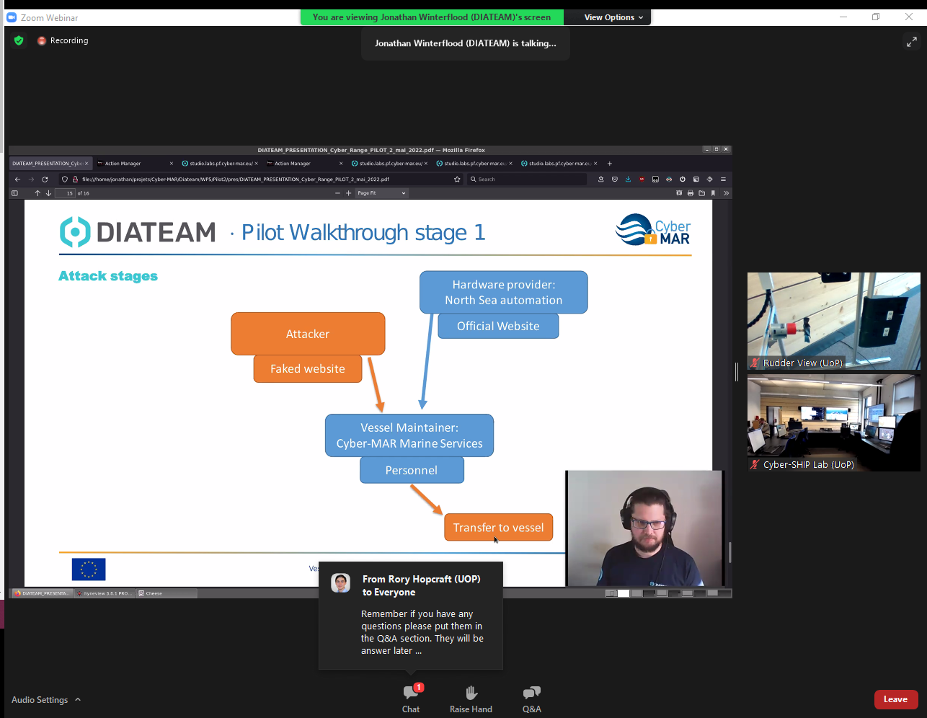
Task: Toggle the PDF viewer sidebar
Action: 14,193
